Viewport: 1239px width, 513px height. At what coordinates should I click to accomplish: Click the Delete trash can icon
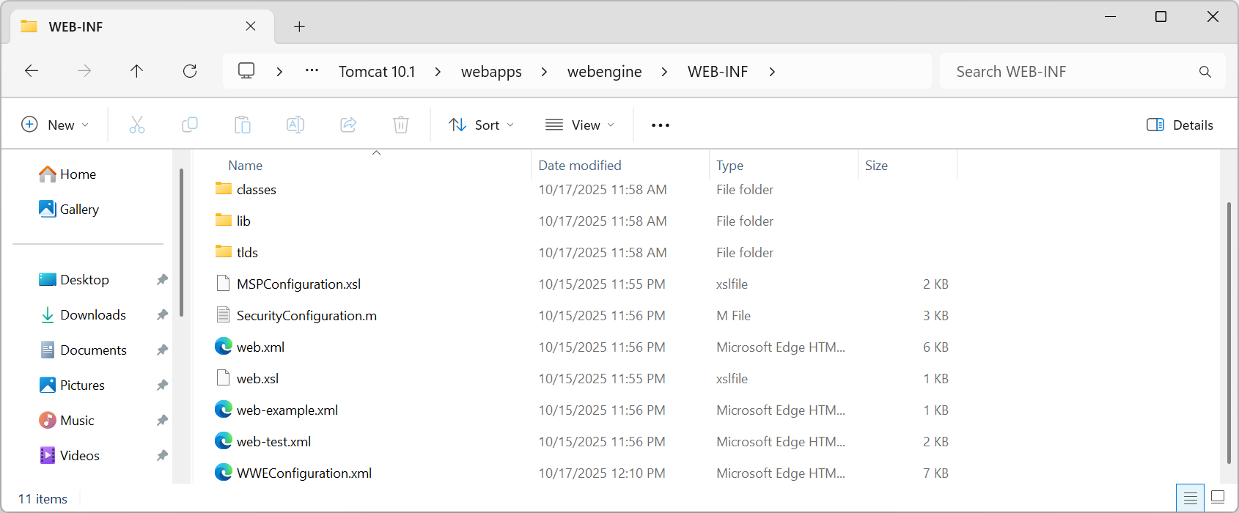click(x=401, y=125)
